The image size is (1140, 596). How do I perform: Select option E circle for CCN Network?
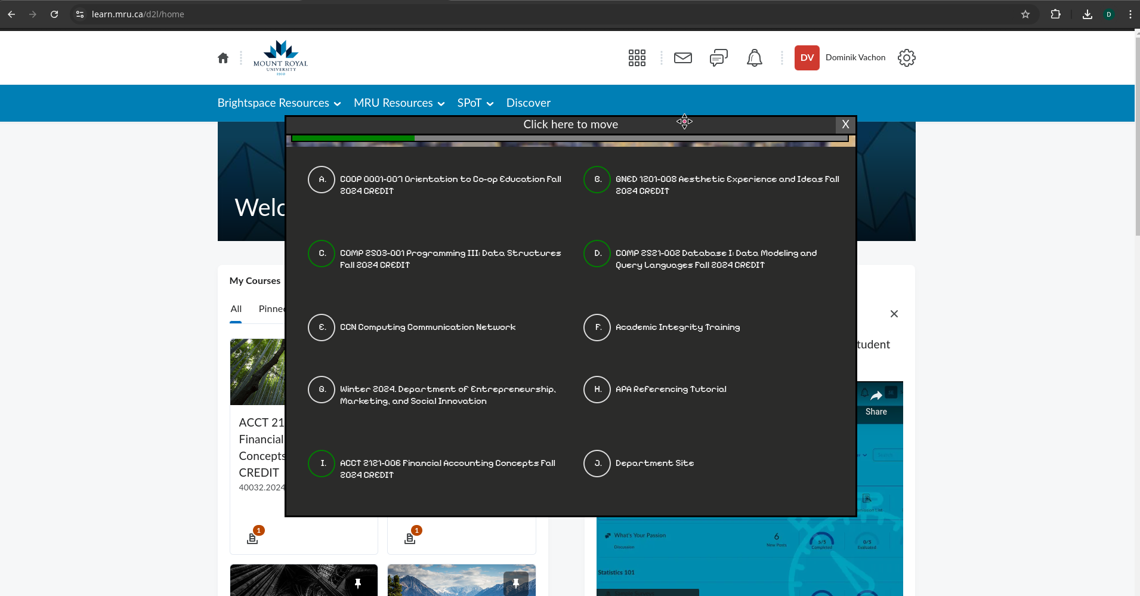[x=322, y=328]
